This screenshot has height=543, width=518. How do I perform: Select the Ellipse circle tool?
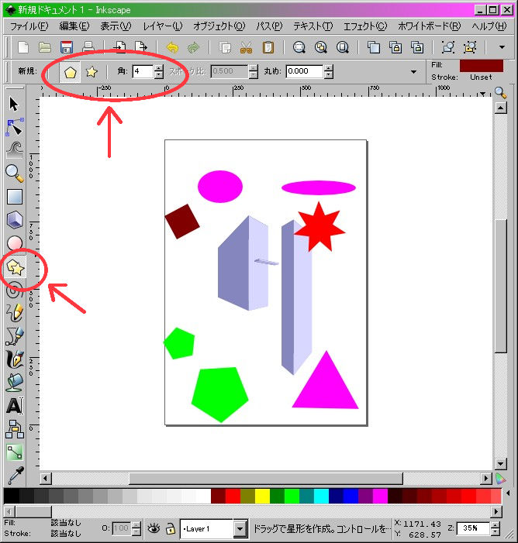point(15,242)
